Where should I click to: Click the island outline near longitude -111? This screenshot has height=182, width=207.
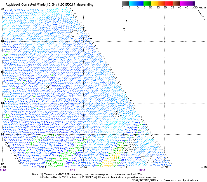pyautogui.click(x=124, y=29)
